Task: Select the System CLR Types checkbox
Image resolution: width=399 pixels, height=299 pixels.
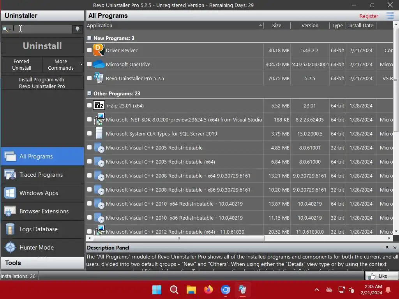Action: tap(89, 133)
